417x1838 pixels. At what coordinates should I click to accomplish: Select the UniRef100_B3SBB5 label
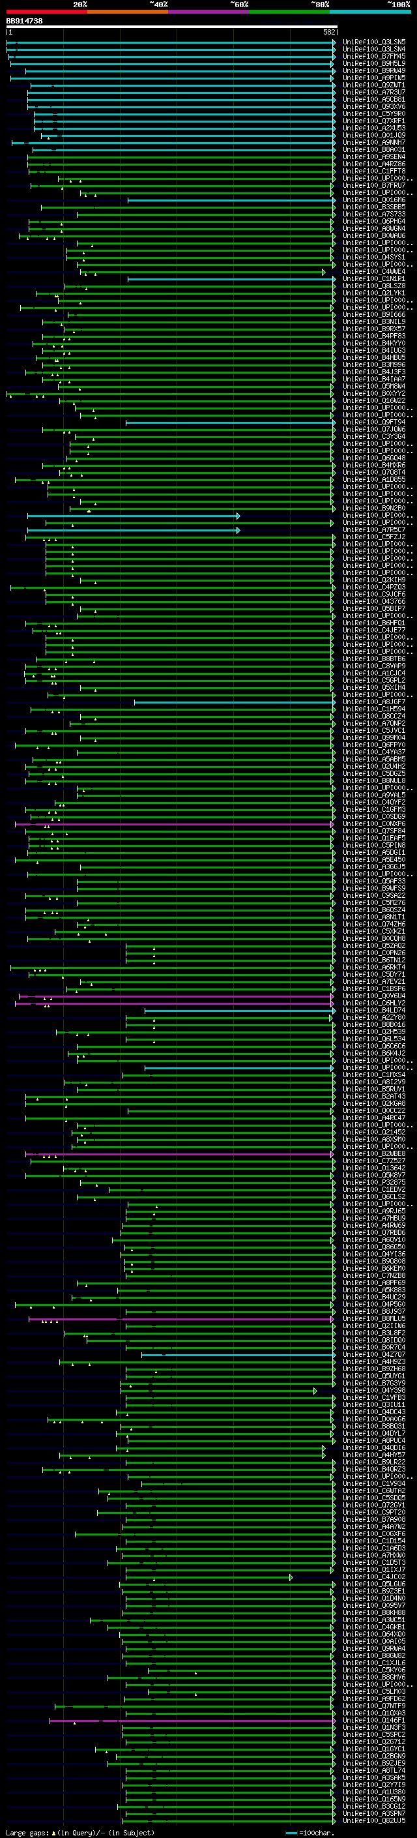374,207
